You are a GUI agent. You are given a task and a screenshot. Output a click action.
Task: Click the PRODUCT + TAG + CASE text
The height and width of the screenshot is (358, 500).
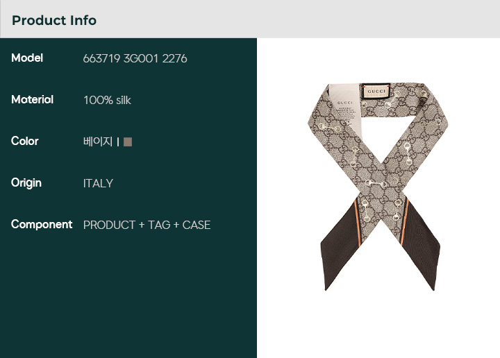coord(147,225)
